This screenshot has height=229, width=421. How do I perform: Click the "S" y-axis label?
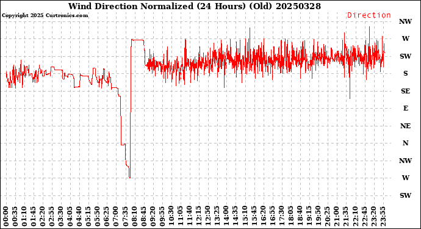point(405,73)
